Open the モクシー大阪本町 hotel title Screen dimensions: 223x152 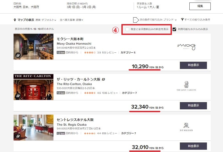tap(70, 39)
